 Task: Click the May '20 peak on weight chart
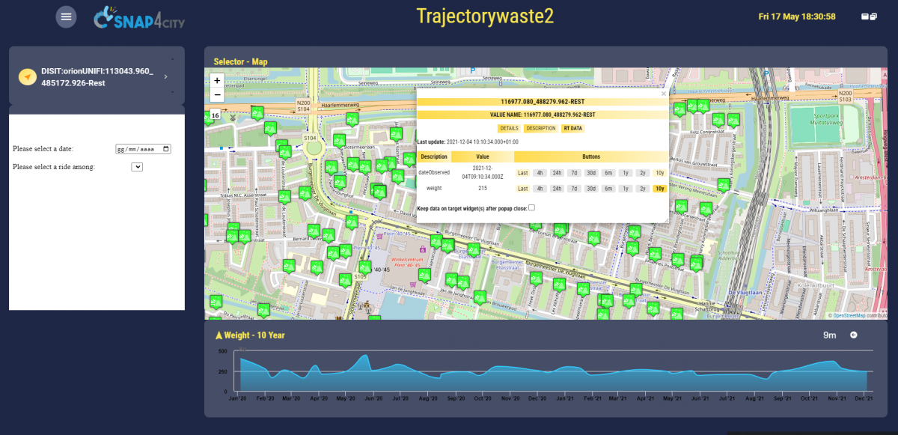[364, 357]
